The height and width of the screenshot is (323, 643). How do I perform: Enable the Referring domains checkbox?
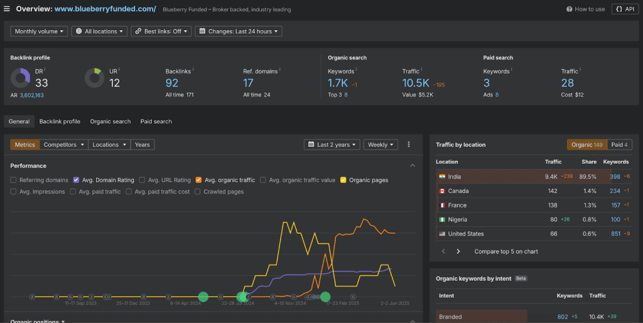tap(13, 180)
